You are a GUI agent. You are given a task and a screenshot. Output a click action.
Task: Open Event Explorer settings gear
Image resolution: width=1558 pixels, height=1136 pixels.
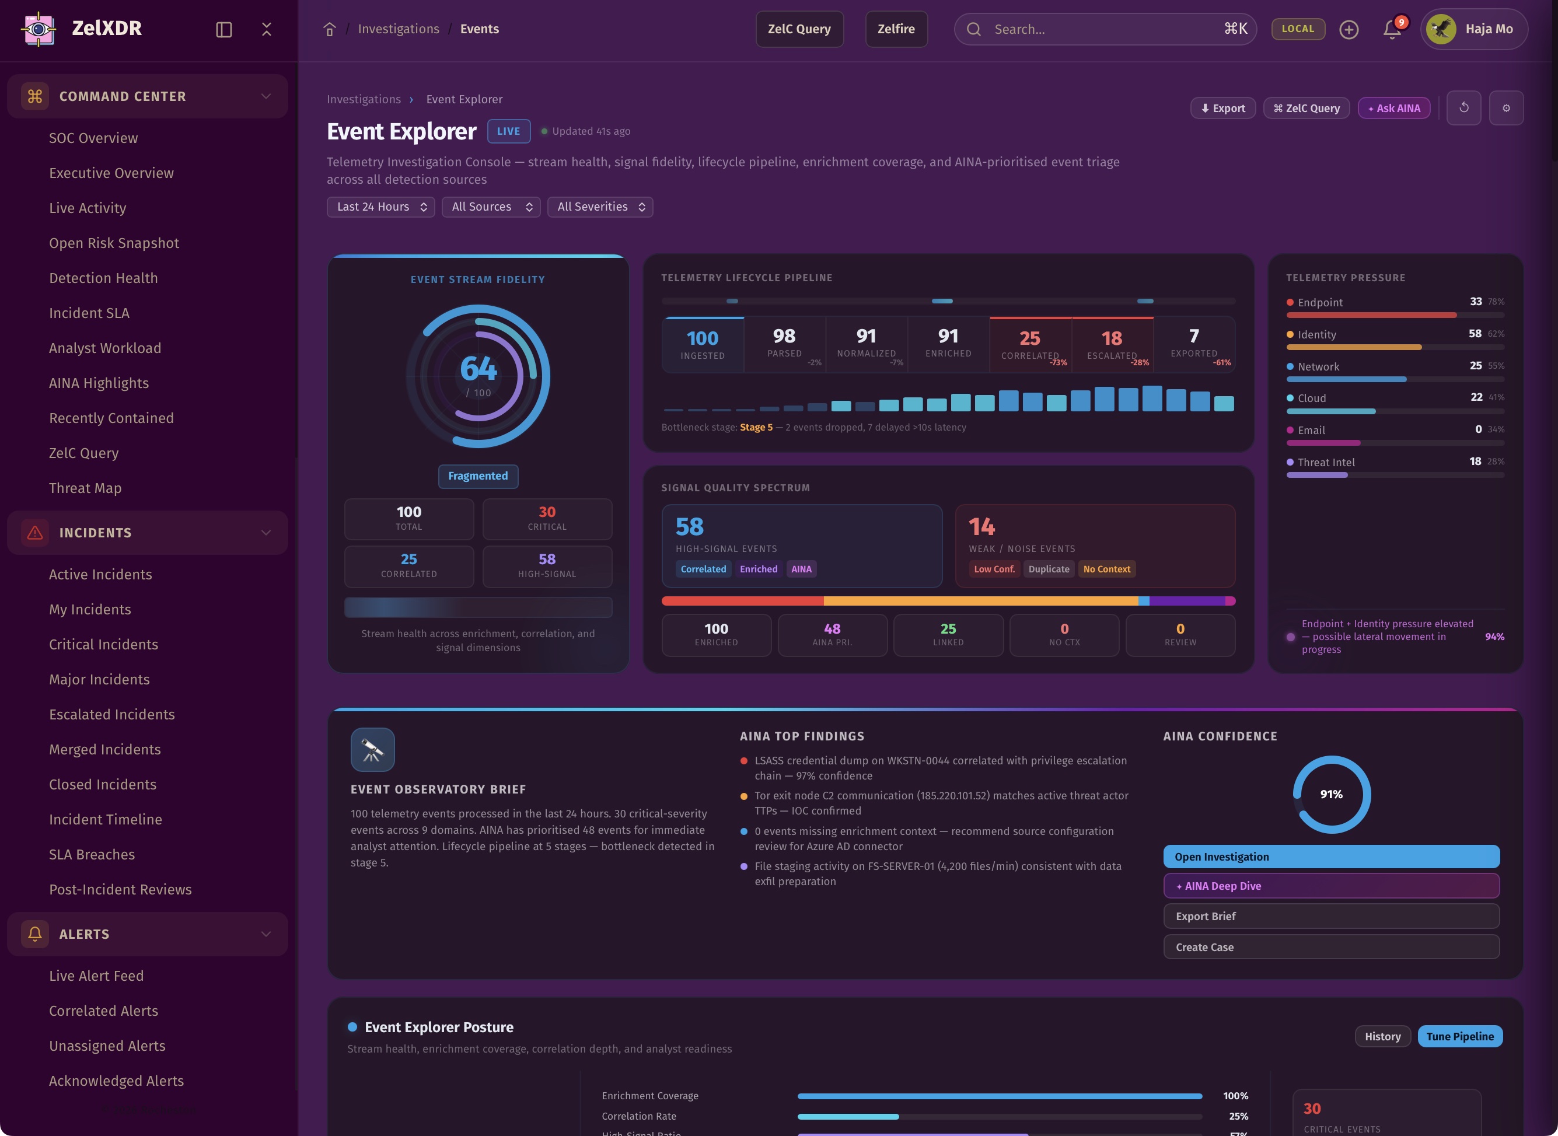point(1505,108)
